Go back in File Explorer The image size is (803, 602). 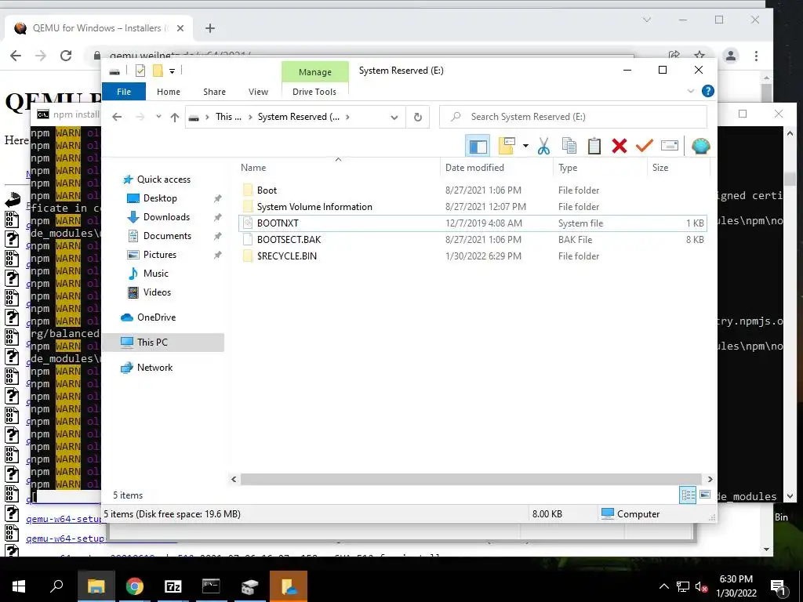[117, 118]
